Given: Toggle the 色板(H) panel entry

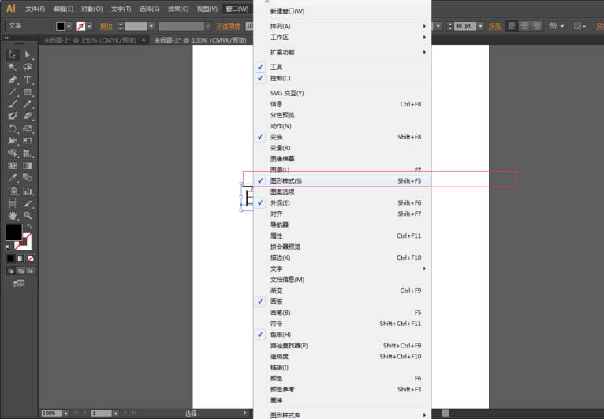Looking at the screenshot, I should (342, 335).
